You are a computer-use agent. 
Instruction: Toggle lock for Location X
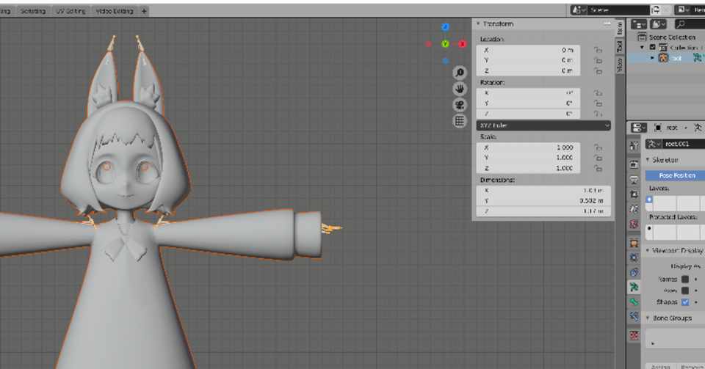tap(598, 50)
